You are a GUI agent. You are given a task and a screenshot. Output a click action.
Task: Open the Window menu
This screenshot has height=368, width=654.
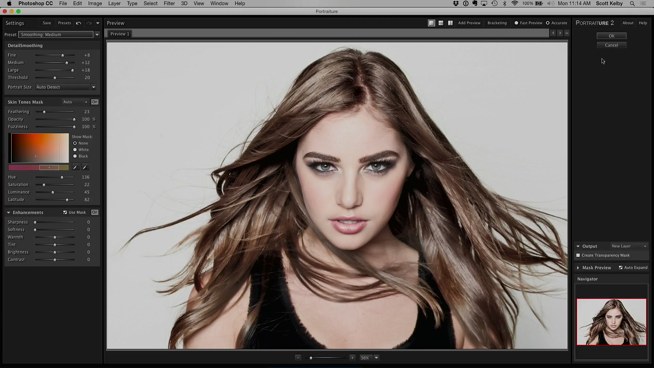[x=219, y=3]
